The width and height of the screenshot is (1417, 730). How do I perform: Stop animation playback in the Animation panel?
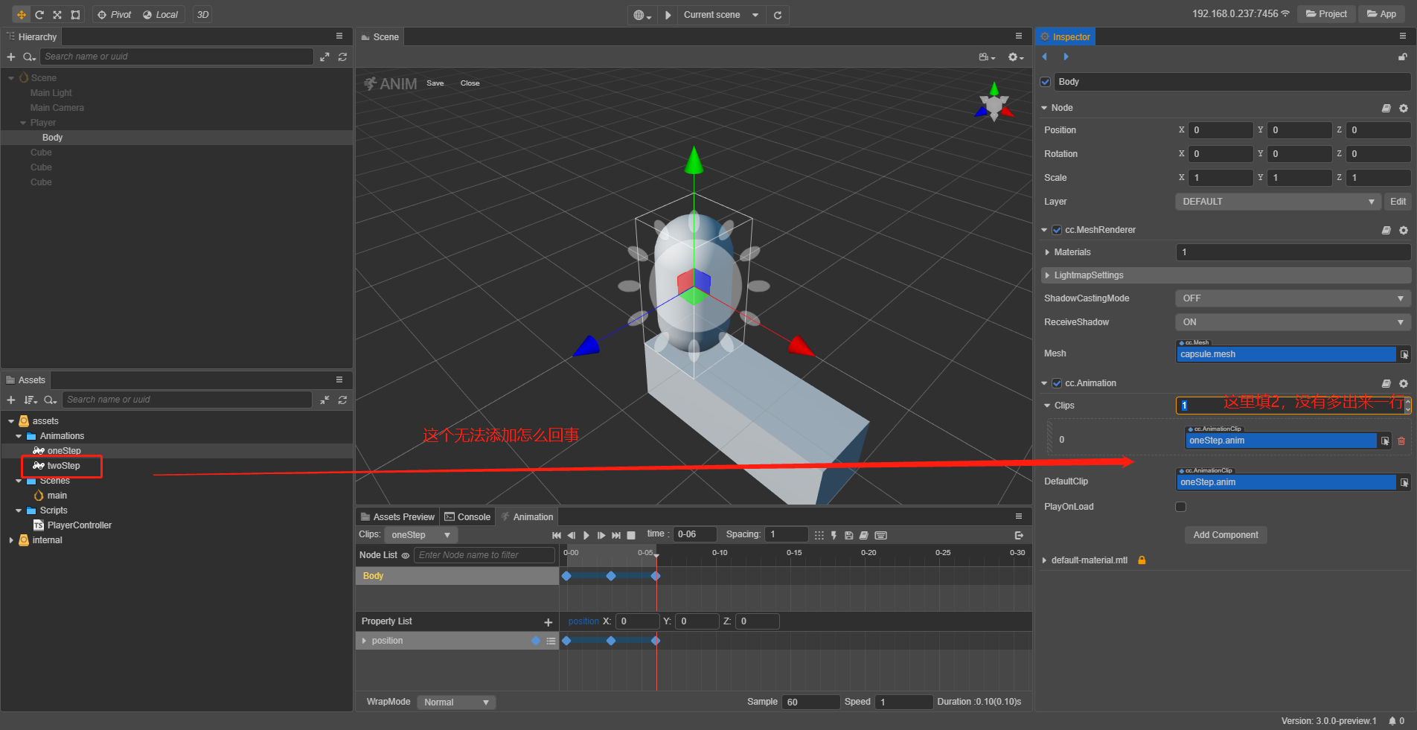pyautogui.click(x=631, y=535)
